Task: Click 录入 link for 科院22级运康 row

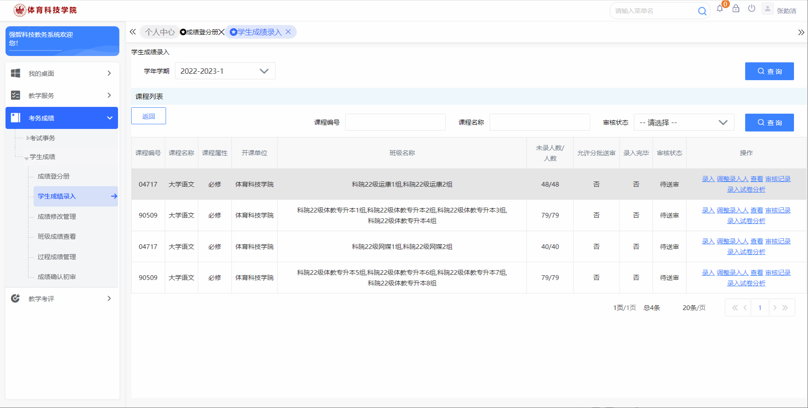Action: pos(708,179)
